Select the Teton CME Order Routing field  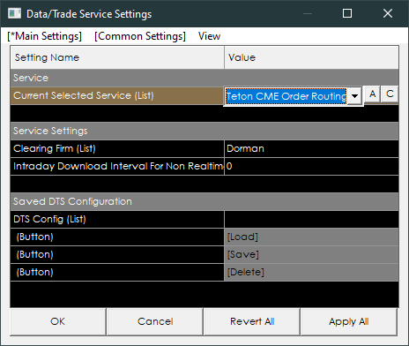click(x=286, y=96)
